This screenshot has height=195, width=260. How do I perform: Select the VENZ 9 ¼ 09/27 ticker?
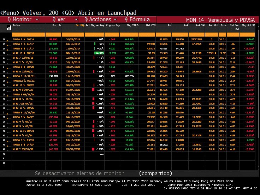23,122
